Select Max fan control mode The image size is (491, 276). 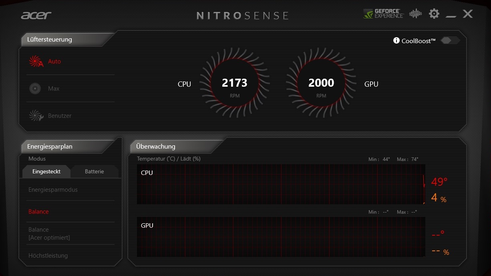pyautogui.click(x=54, y=89)
